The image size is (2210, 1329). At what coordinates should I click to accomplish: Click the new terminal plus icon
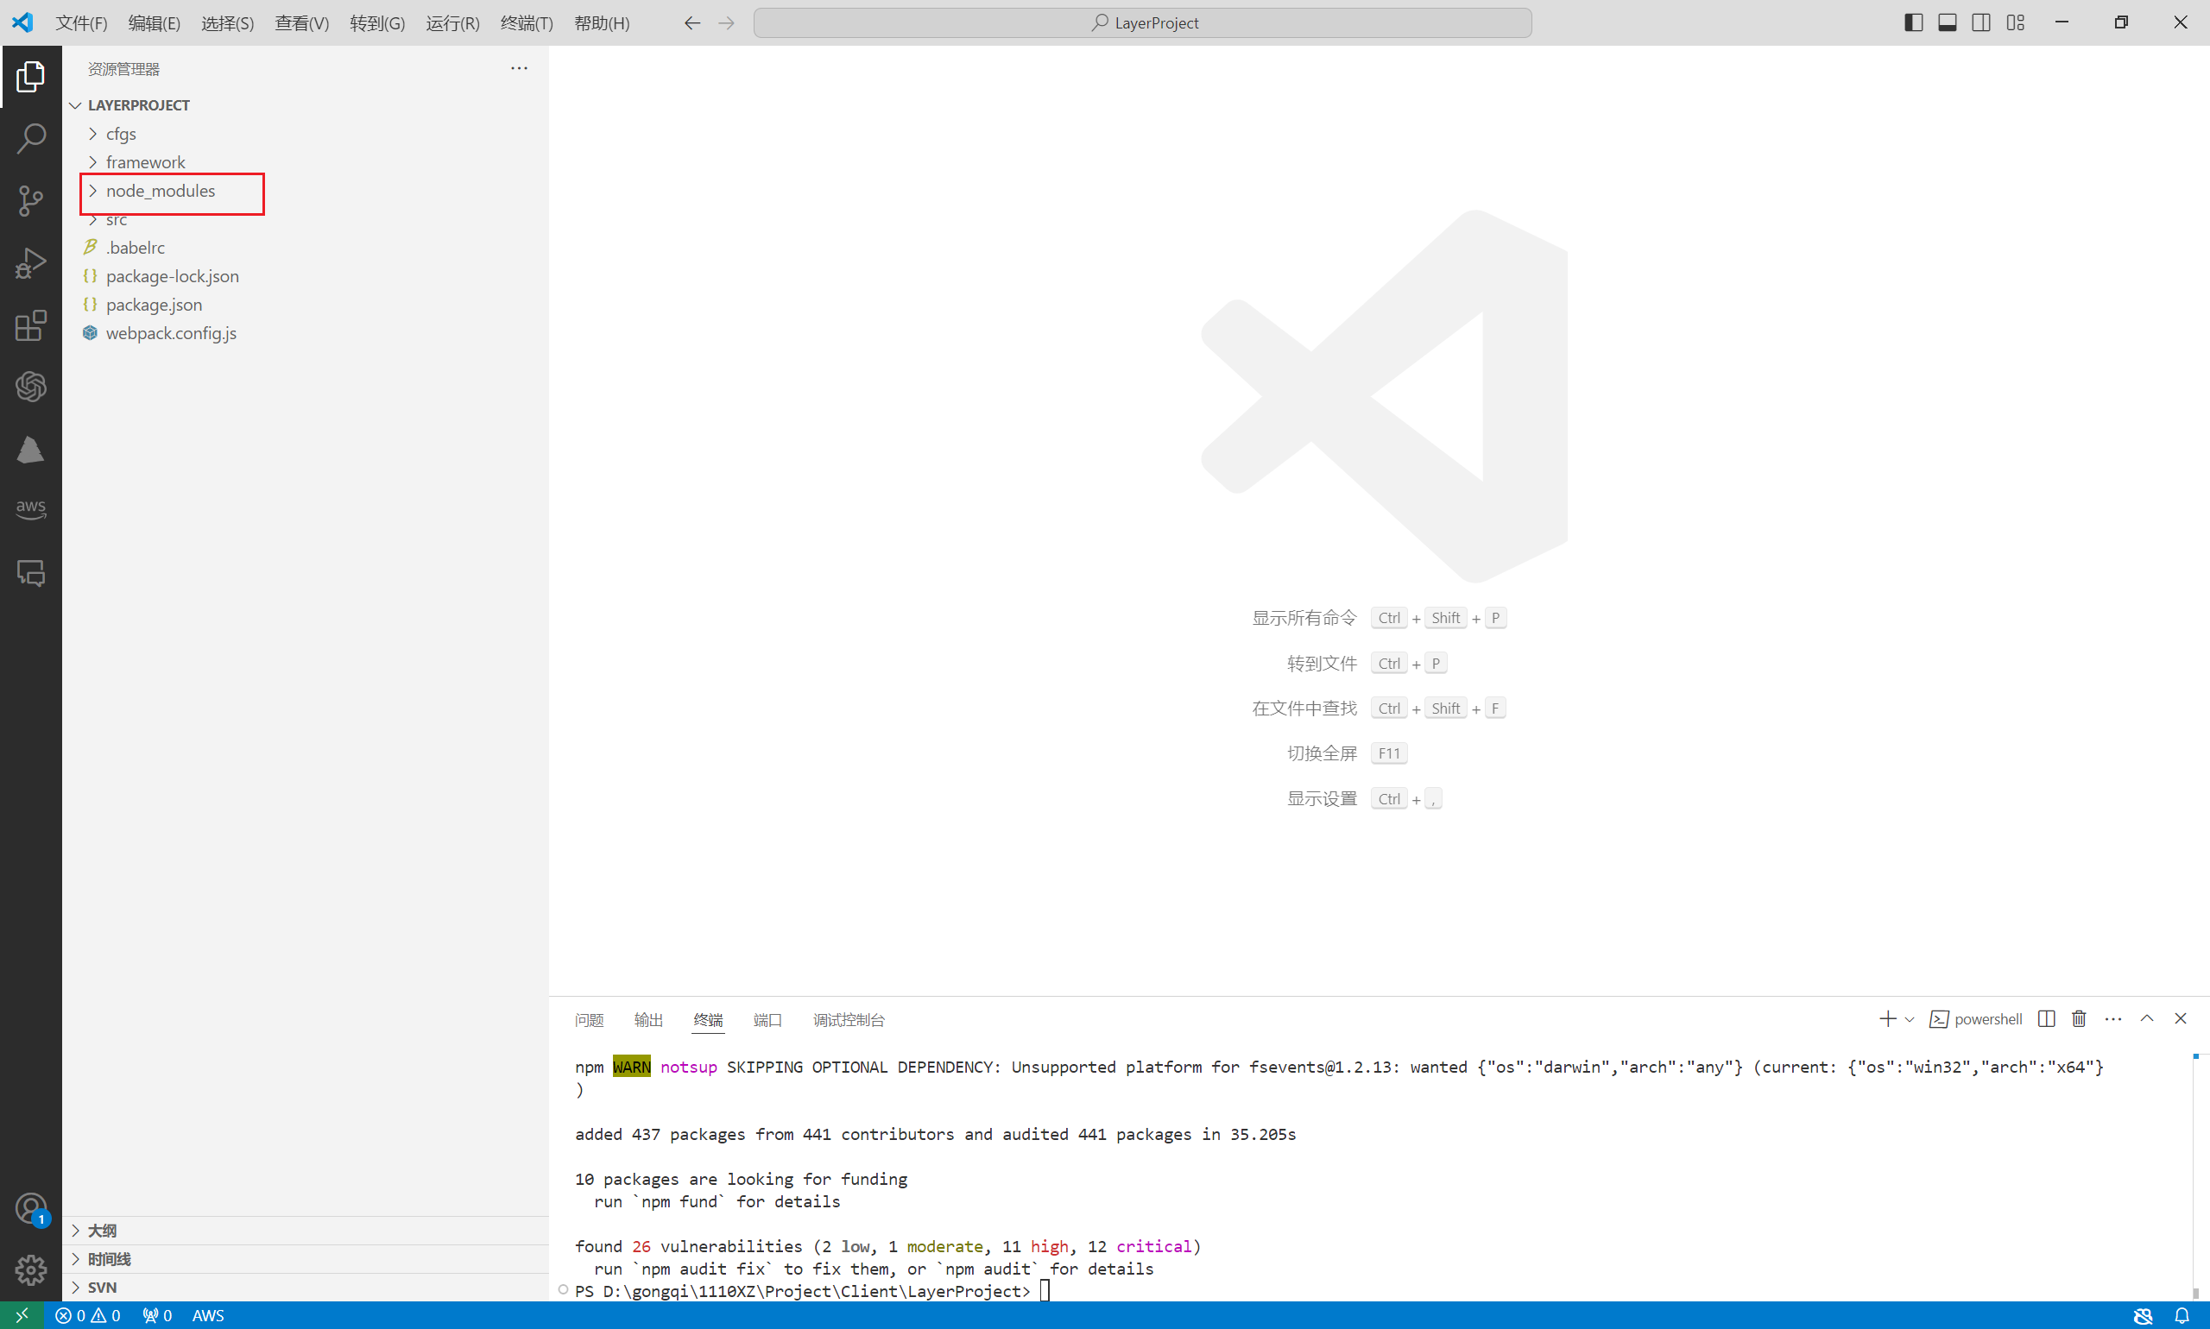point(1887,1019)
